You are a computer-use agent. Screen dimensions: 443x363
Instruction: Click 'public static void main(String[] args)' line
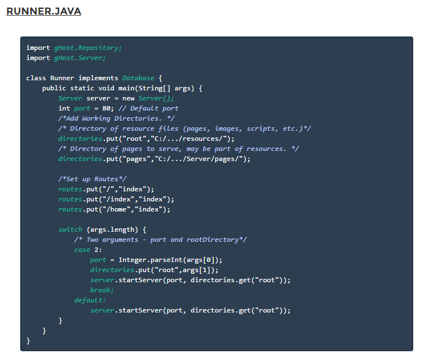pos(122,88)
